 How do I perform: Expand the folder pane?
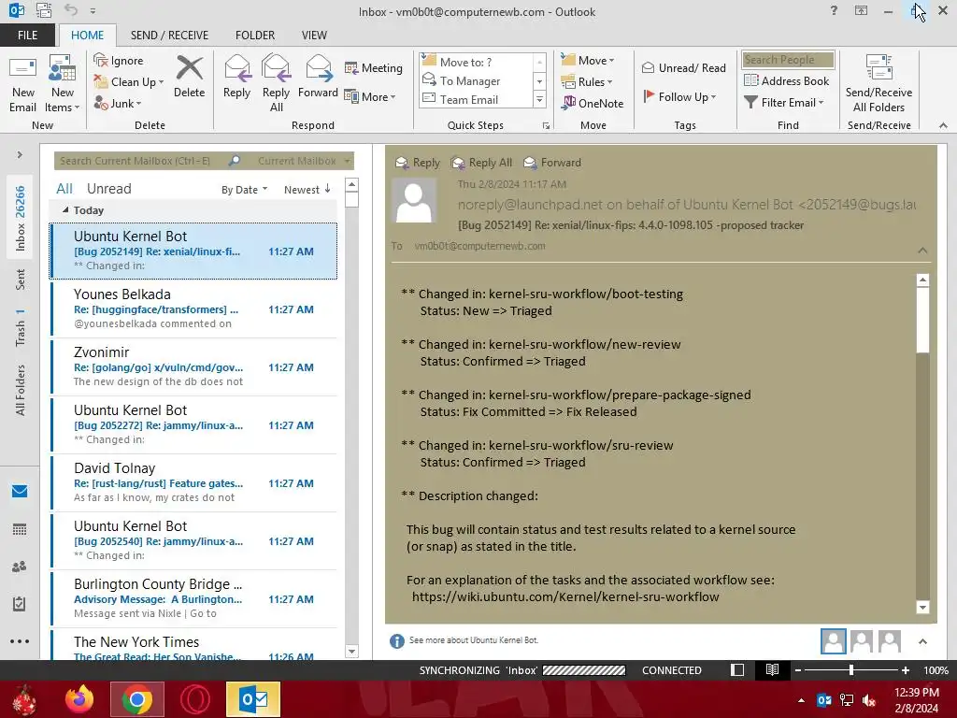[x=20, y=154]
